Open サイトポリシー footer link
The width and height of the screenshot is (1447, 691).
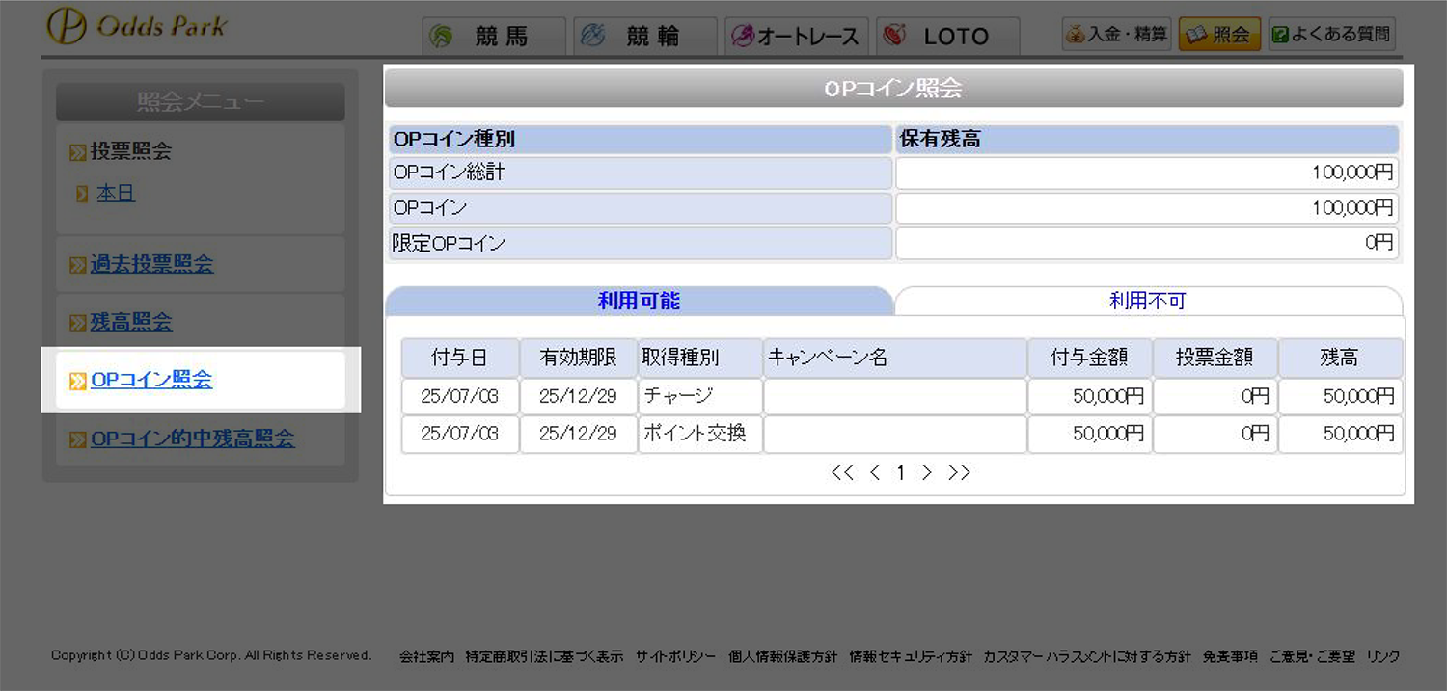tap(675, 656)
